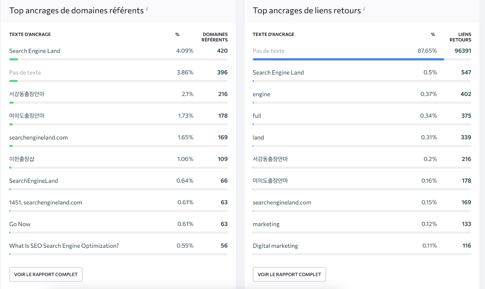Click info icon beside 'Top ancrages de liens retours'

364,9
